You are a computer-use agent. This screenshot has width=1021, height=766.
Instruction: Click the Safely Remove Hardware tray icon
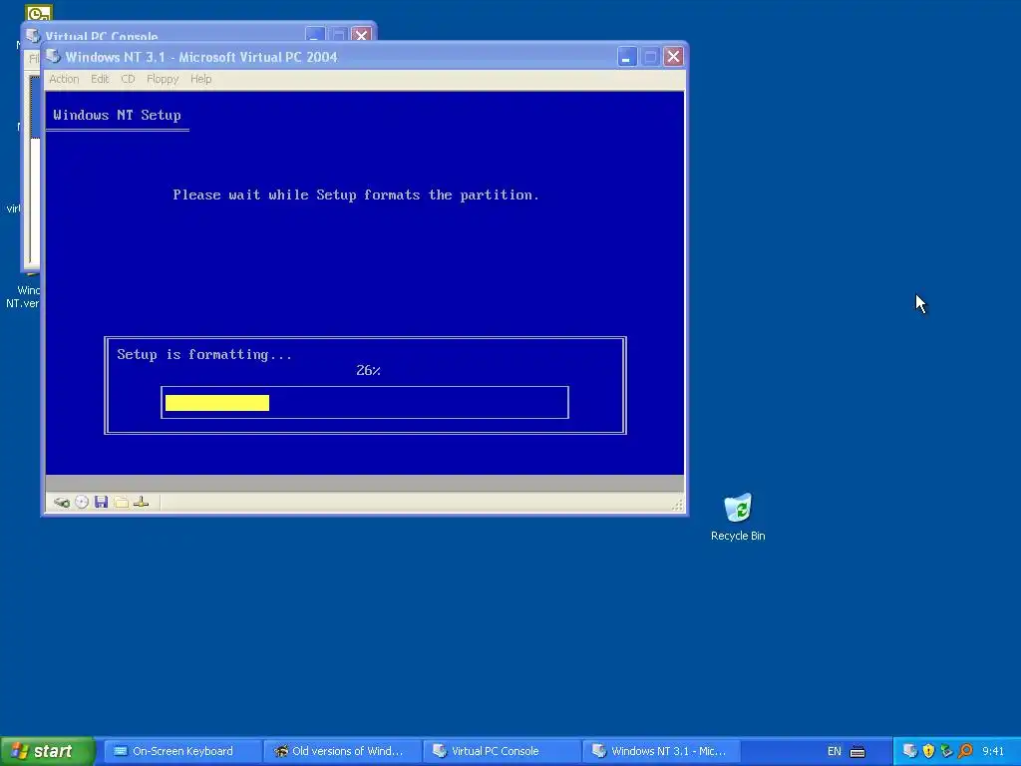coord(947,751)
